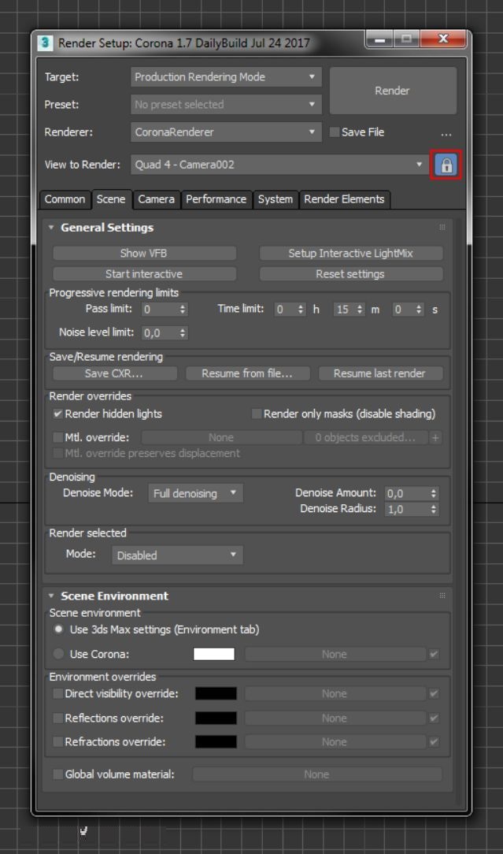Open the Preset dropdown
Viewport: 503px width, 854px height.
pos(226,104)
